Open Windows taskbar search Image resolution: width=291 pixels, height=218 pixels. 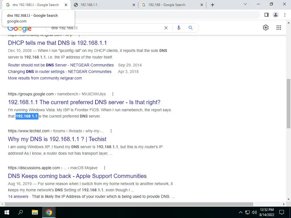(x=20, y=212)
